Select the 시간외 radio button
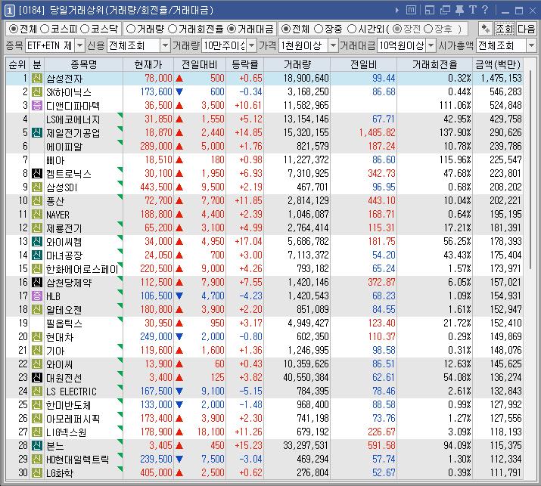541x486 pixels. click(351, 29)
